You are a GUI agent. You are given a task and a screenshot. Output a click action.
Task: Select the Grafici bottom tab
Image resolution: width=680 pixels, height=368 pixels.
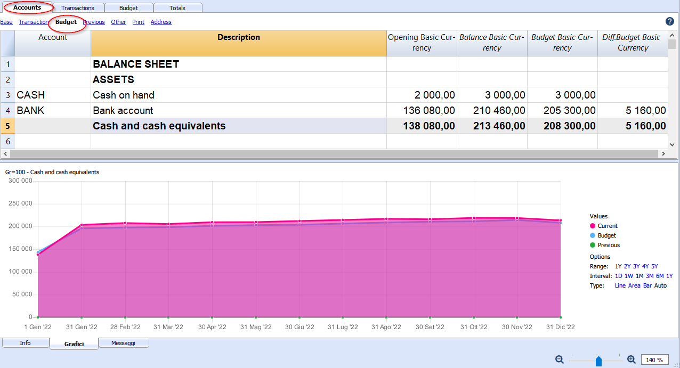[74, 344]
